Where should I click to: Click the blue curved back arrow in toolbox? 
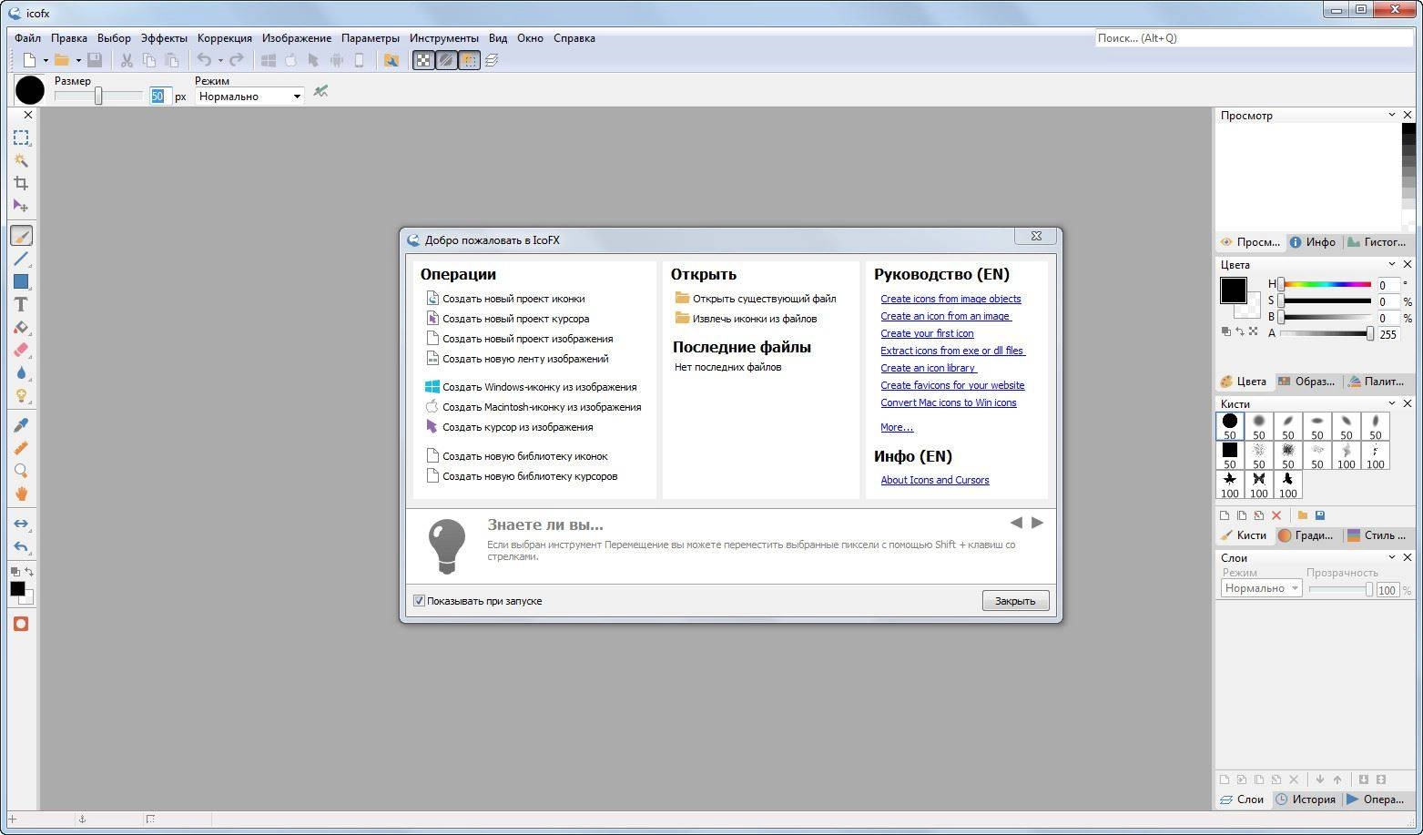click(x=21, y=546)
